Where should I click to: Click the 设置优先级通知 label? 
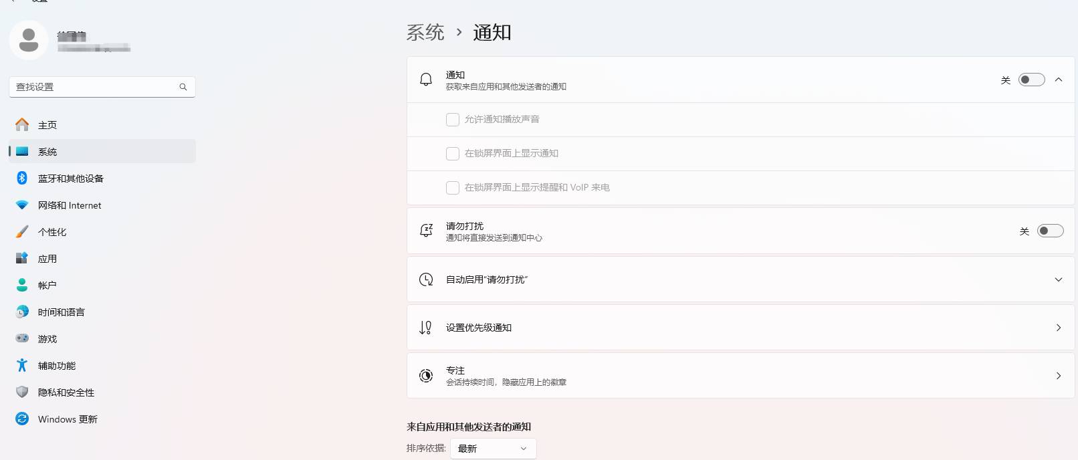coord(479,328)
